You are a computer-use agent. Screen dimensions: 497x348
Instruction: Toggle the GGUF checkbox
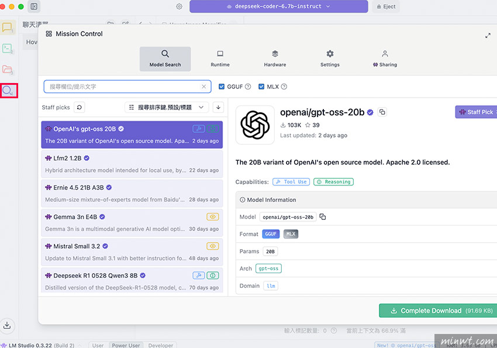[x=222, y=87]
